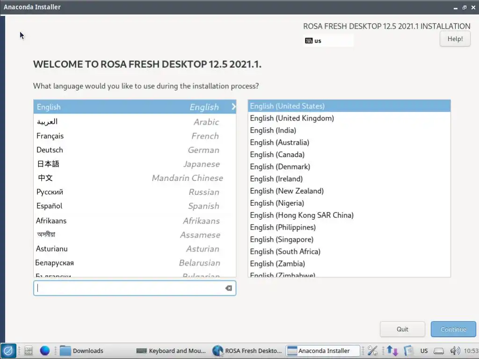Click the Help! button
Viewport: 479px width, 359px height.
pyautogui.click(x=455, y=39)
